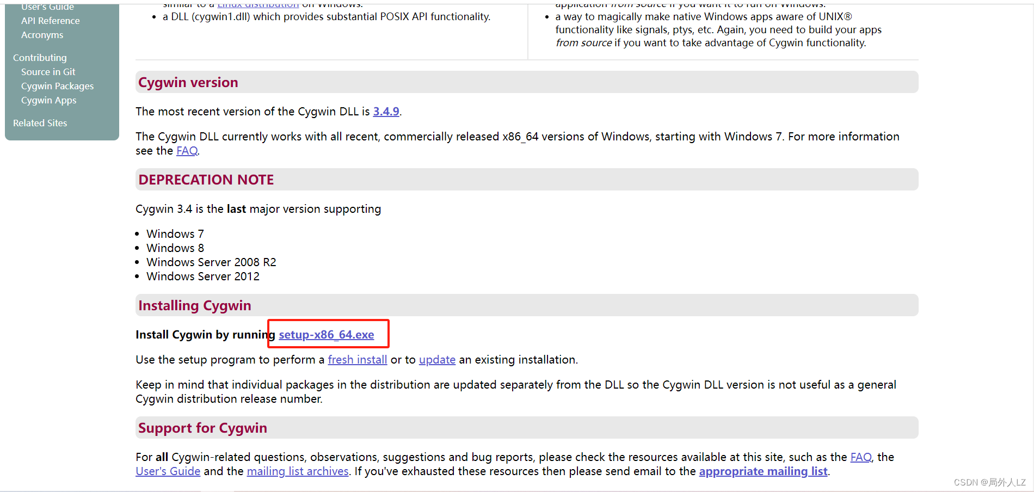This screenshot has width=1034, height=492.
Task: Open the Acronyms sidebar link
Action: coord(42,35)
